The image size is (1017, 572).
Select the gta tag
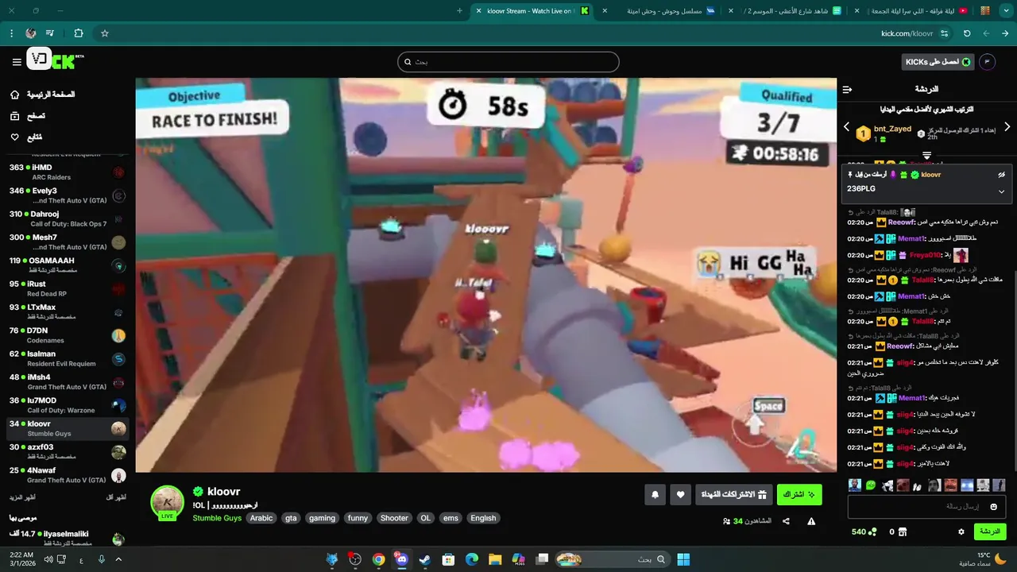click(291, 518)
